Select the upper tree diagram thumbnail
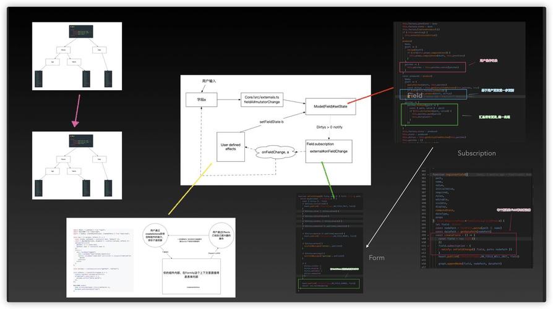The width and height of the screenshot is (553, 309). coord(77,56)
